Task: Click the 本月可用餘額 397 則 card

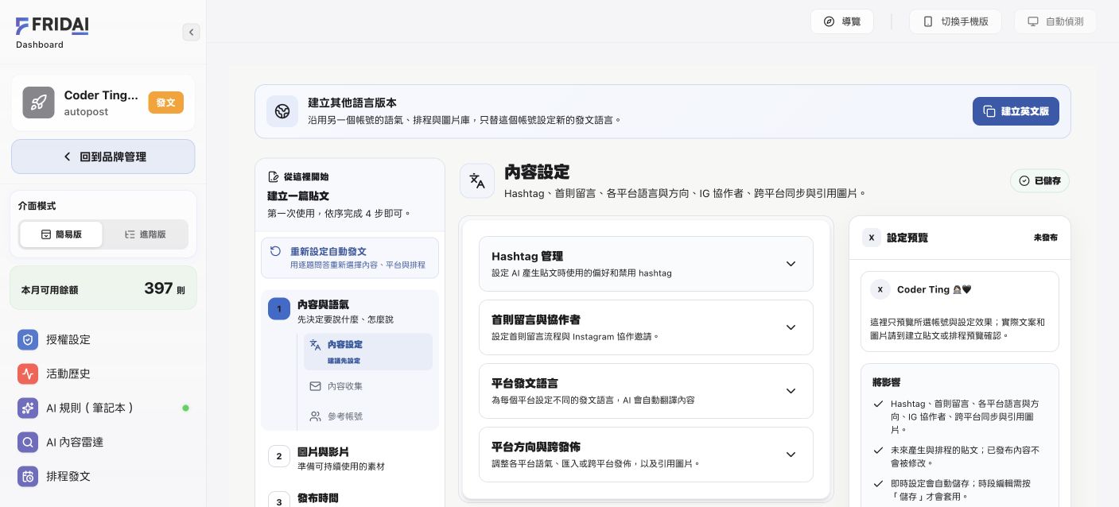Action: pos(103,288)
